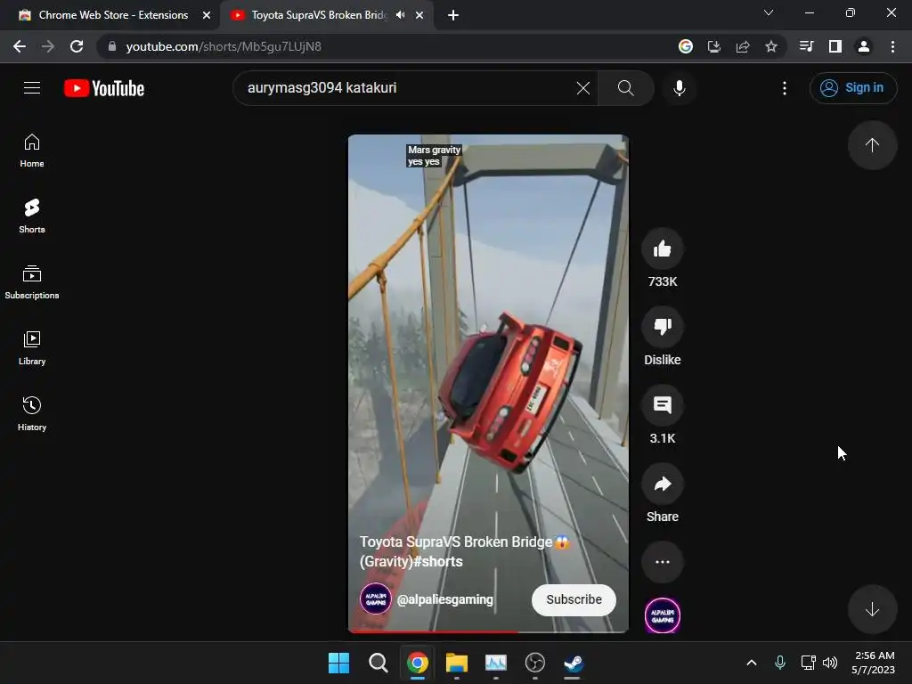Go back in browser history
The height and width of the screenshot is (684, 912).
pyautogui.click(x=20, y=46)
